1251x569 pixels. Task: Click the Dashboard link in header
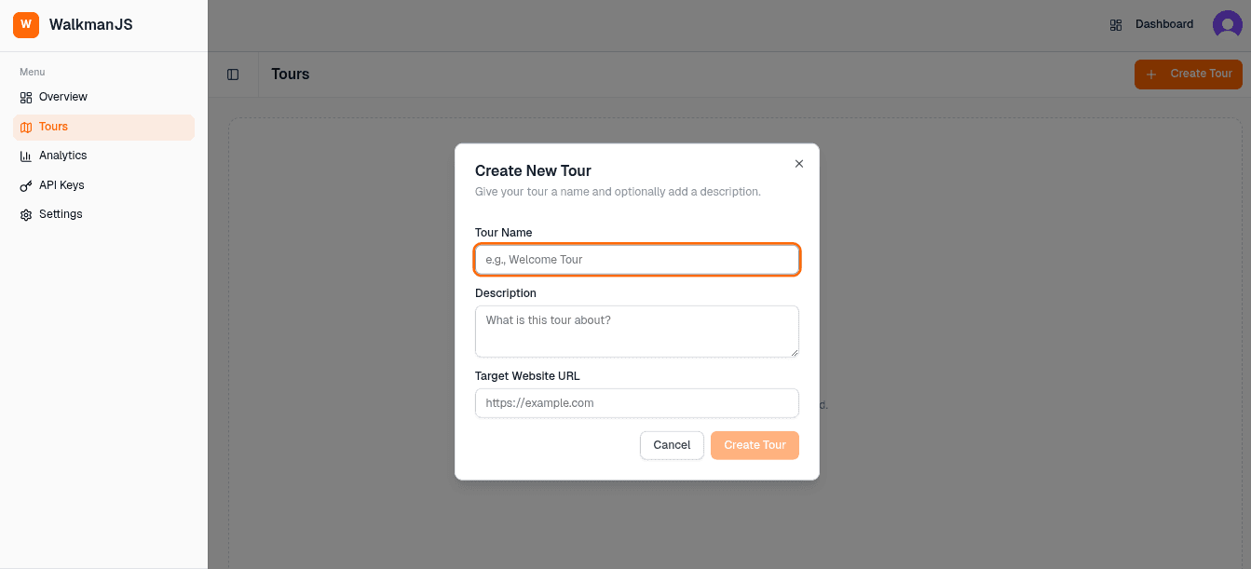tap(1163, 24)
